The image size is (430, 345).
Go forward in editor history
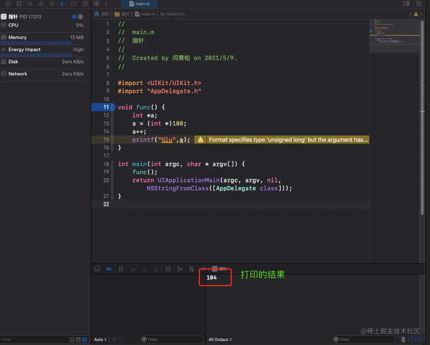pyautogui.click(x=114, y=4)
